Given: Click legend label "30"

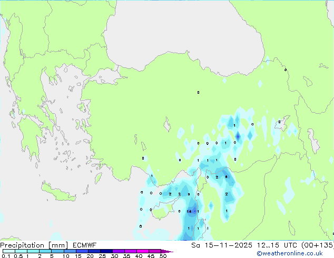Looking at the screenshot, I should coord(114,256).
